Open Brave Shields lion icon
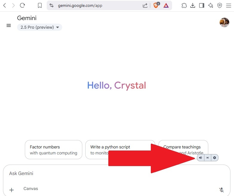 (x=156, y=5)
